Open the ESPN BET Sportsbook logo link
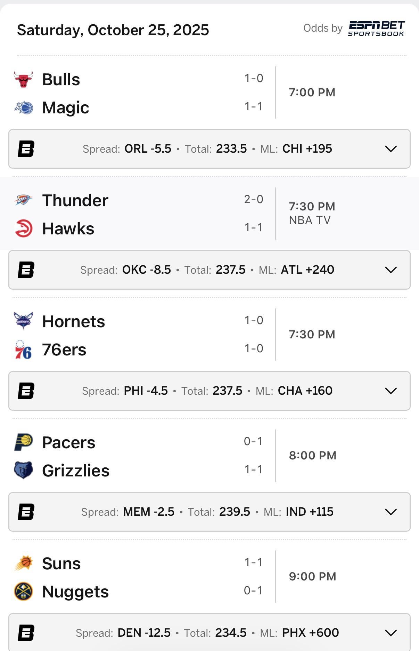The image size is (419, 651). tap(376, 29)
